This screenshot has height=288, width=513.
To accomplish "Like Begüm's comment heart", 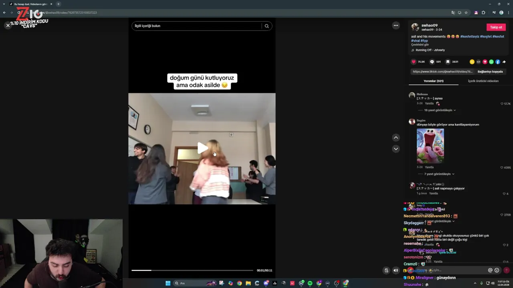I will click(502, 168).
